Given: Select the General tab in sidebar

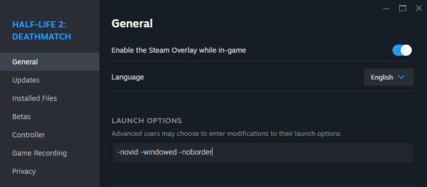Looking at the screenshot, I should (x=50, y=62).
